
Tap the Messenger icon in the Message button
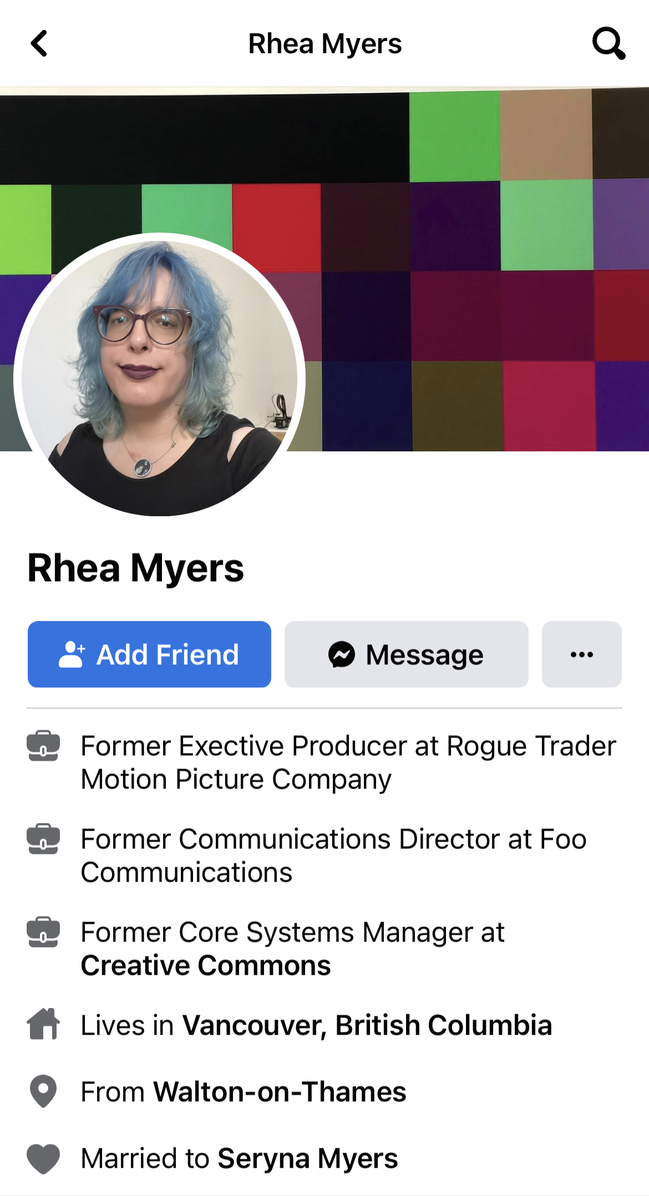(342, 654)
